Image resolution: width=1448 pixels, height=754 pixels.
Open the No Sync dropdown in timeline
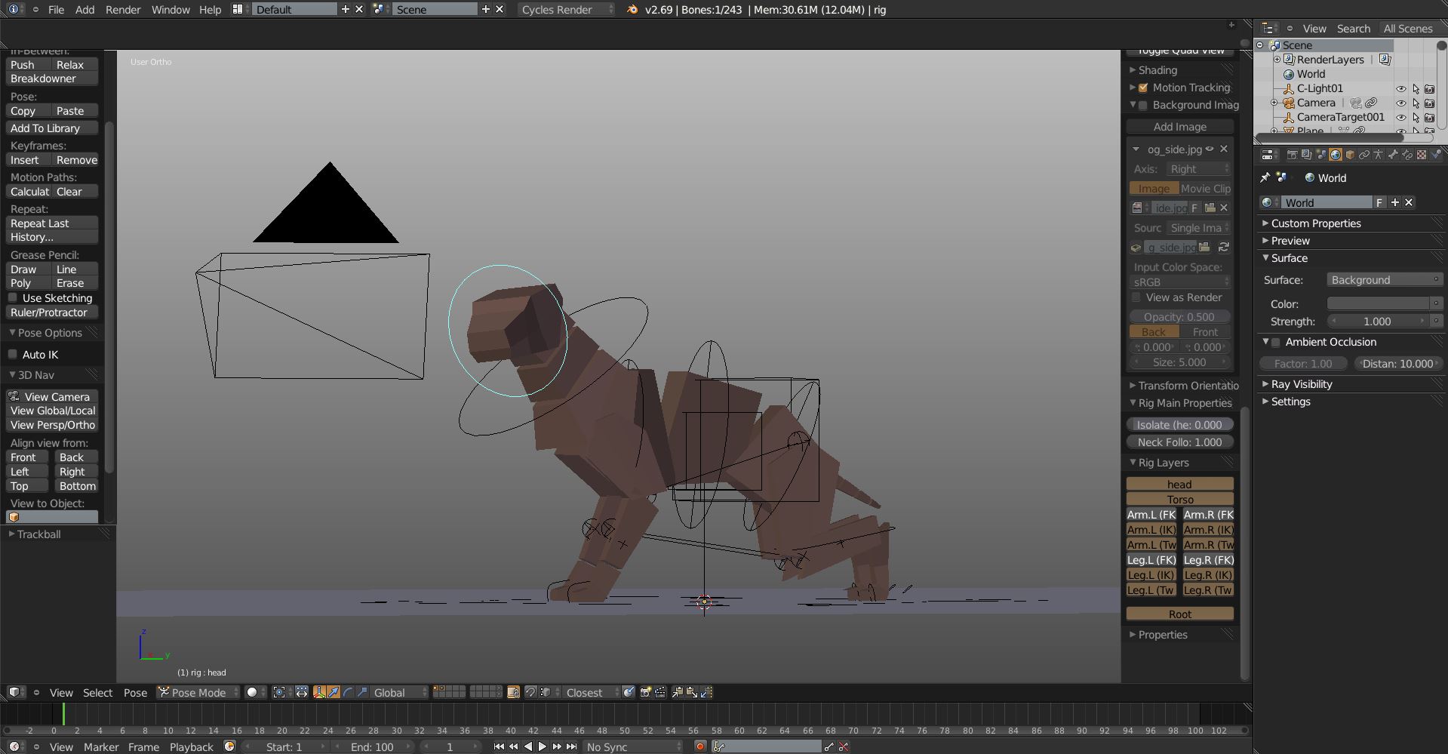pyautogui.click(x=634, y=746)
